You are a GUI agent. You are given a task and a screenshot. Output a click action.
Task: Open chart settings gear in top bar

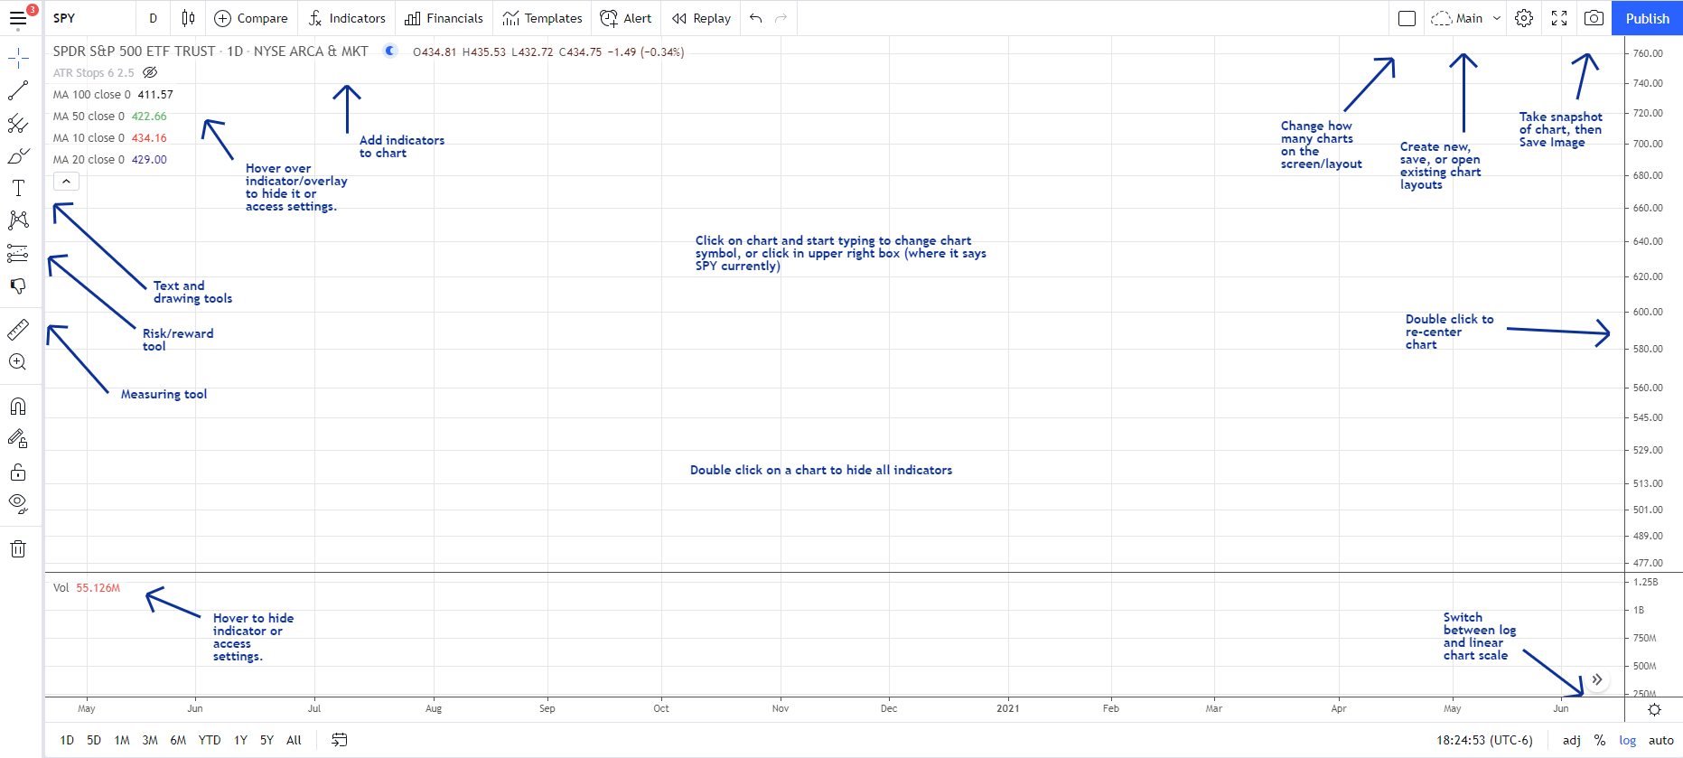tap(1524, 18)
